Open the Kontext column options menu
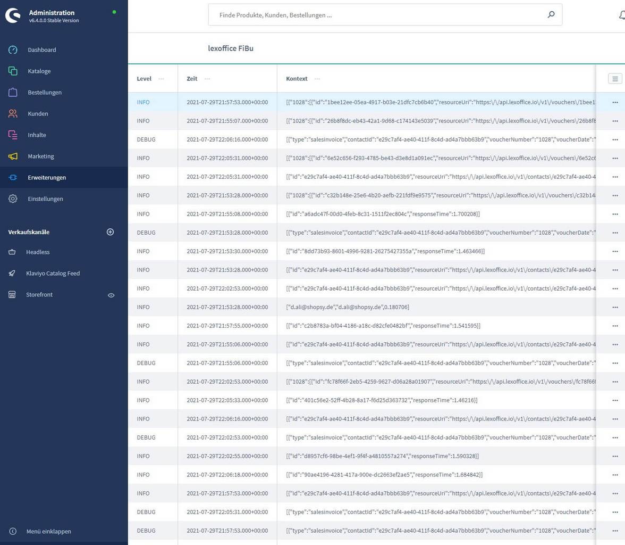Screen dimensions: 625x545 [x=317, y=79]
